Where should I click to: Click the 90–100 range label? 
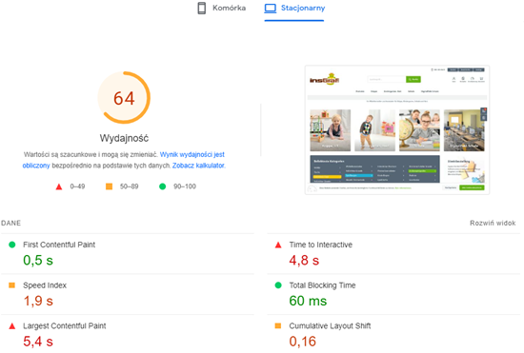coord(185,186)
